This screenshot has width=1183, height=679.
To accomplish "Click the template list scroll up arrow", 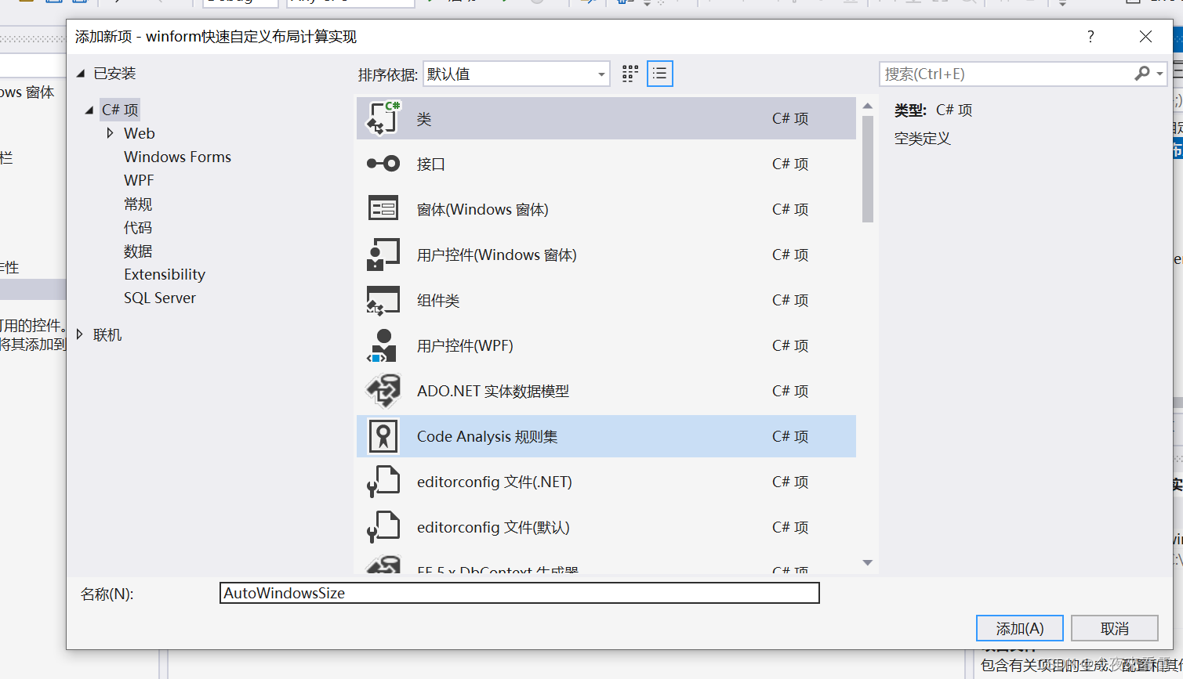I will pos(867,106).
